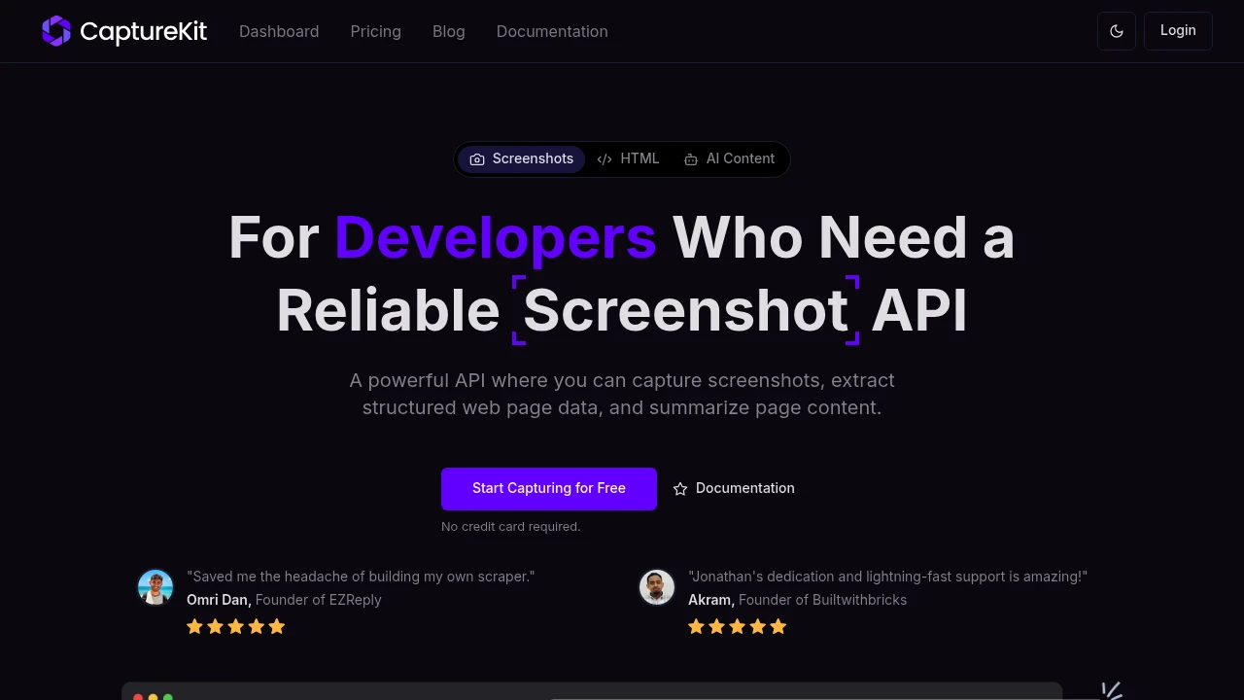Click the Login button
Image resolution: width=1244 pixels, height=700 pixels.
click(1178, 31)
